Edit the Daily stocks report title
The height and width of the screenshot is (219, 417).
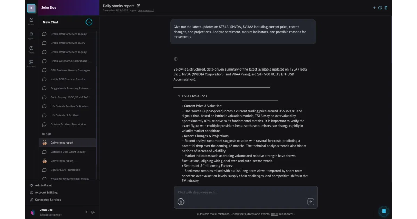pyautogui.click(x=139, y=6)
